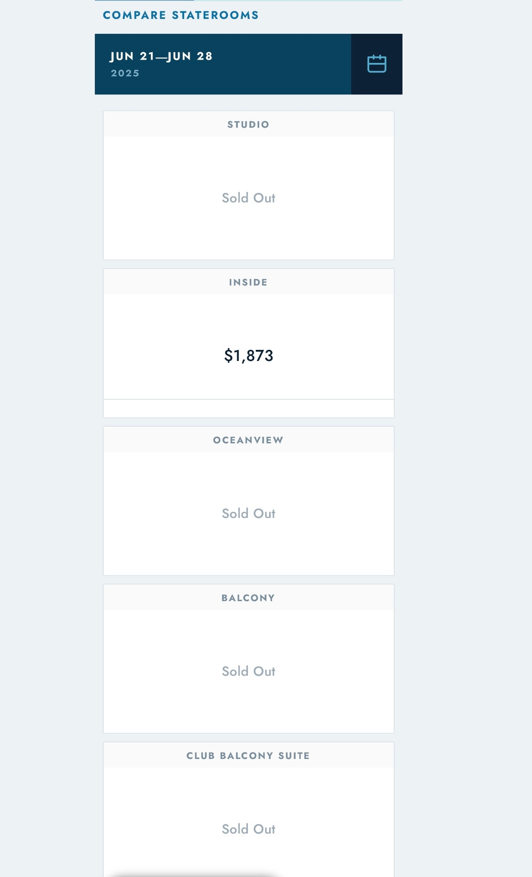The width and height of the screenshot is (532, 877).
Task: Click the Inside stateroom header
Action: pyautogui.click(x=248, y=282)
